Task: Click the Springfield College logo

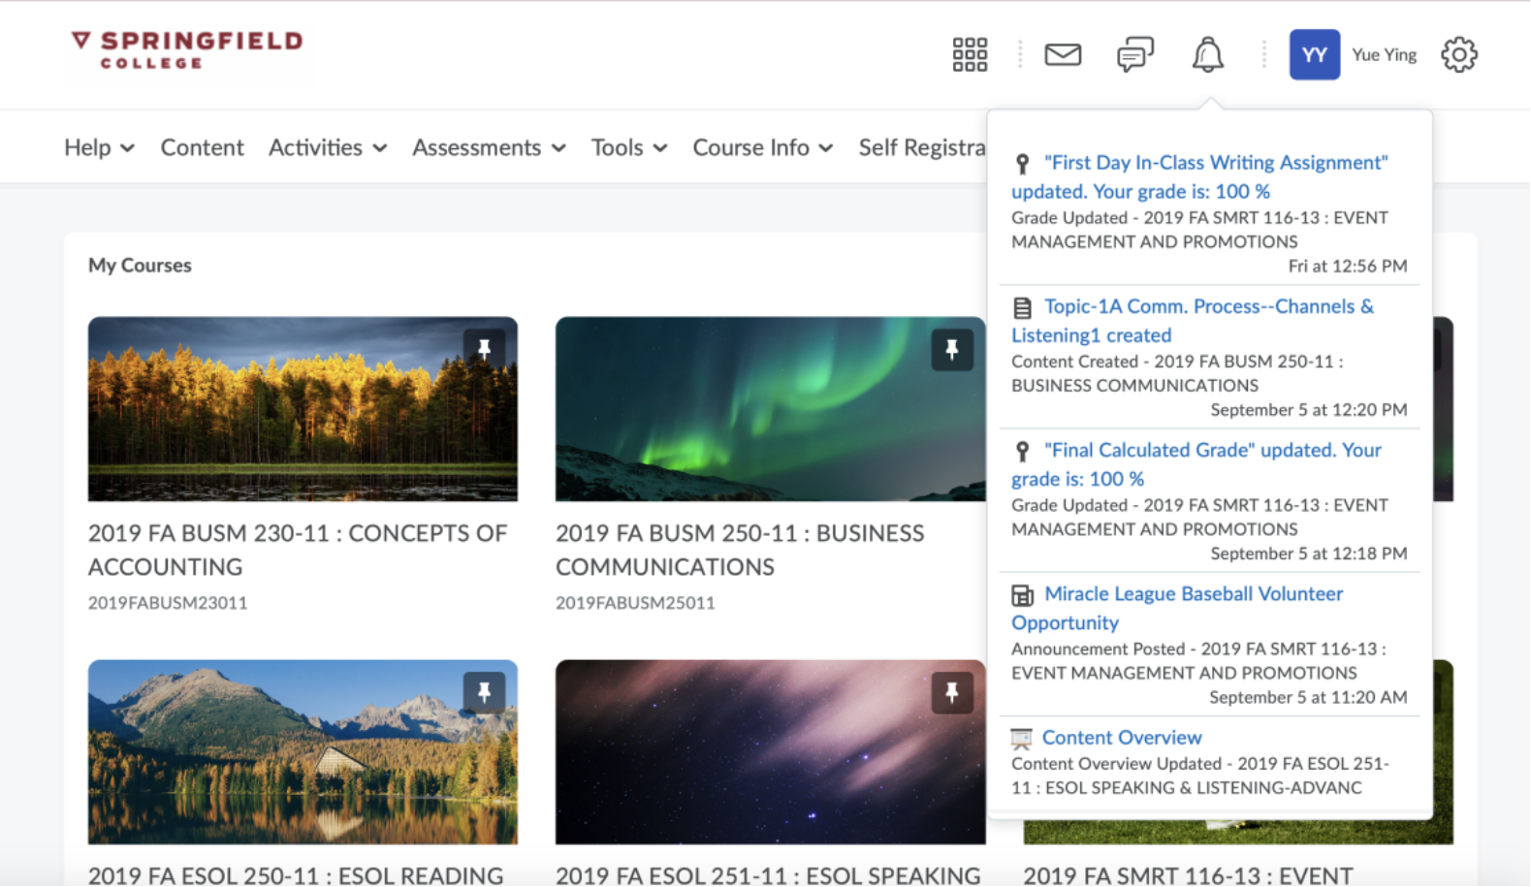Action: coord(187,50)
